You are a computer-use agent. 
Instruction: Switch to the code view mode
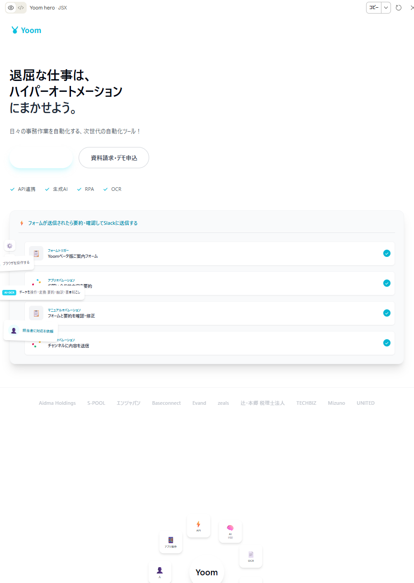tap(21, 8)
